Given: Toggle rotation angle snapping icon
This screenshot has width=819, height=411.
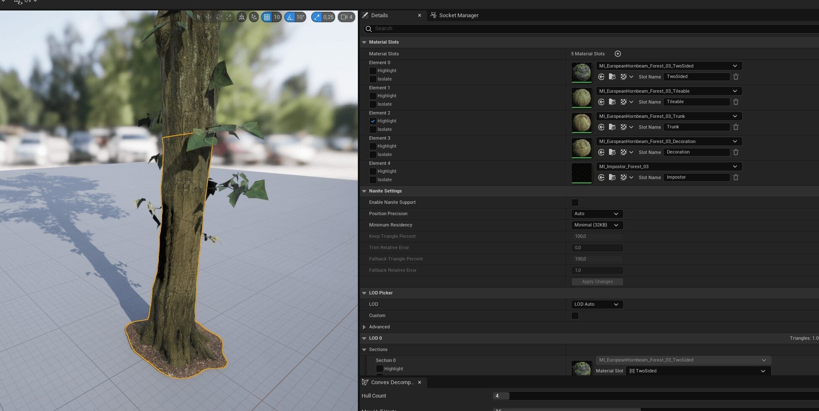Looking at the screenshot, I should coord(290,17).
